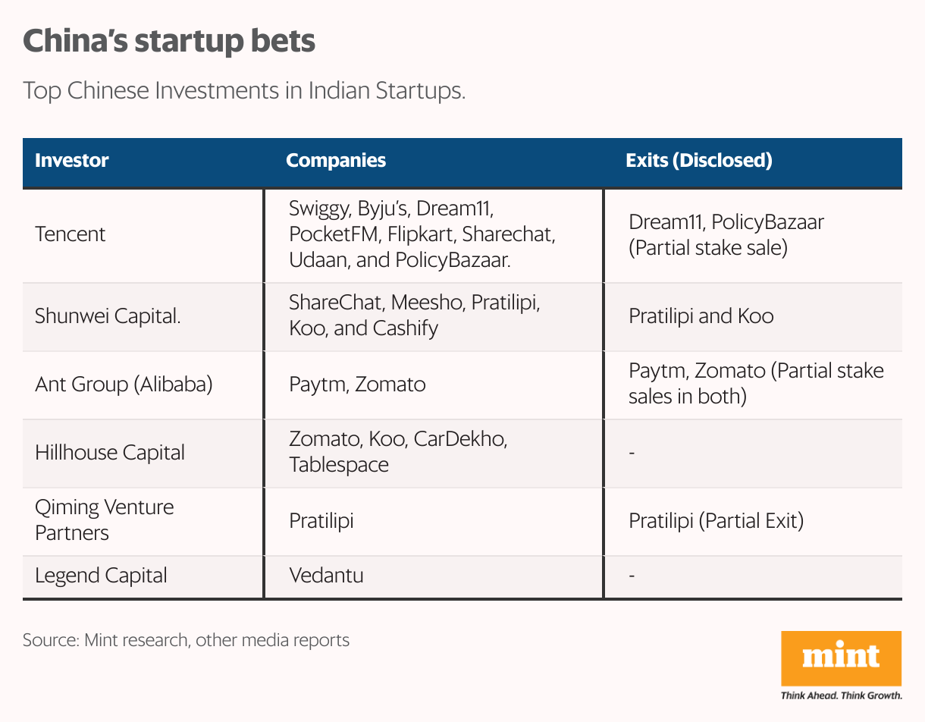Click the Tencent investor cell
This screenshot has height=722, width=925.
tap(71, 234)
